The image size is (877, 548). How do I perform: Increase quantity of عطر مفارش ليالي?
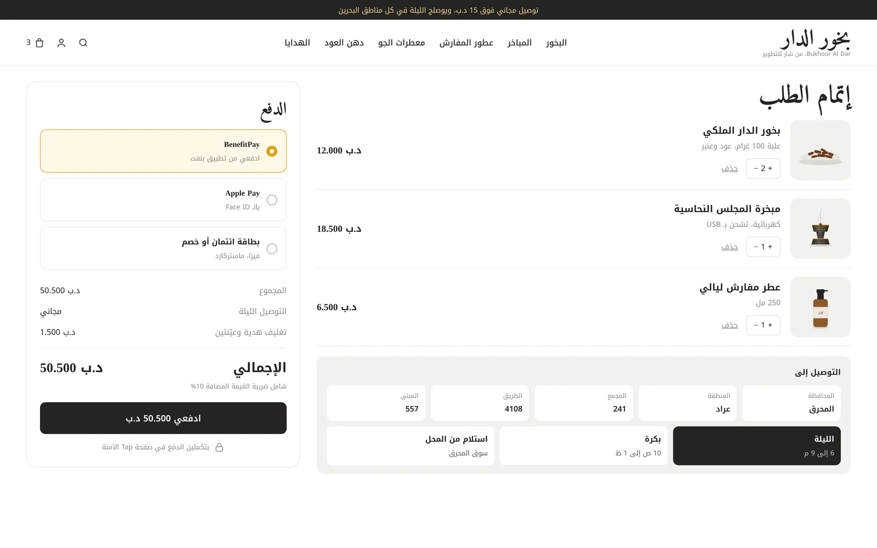point(770,325)
